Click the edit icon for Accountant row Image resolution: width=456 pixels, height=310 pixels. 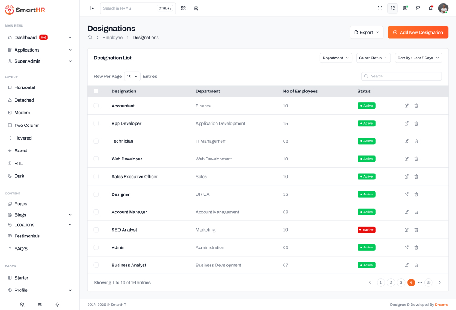pyautogui.click(x=407, y=106)
